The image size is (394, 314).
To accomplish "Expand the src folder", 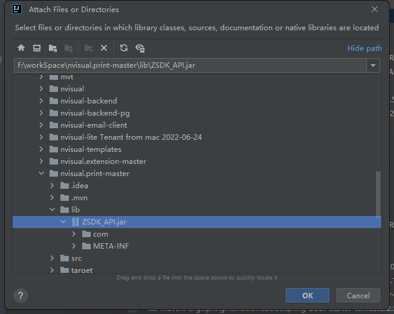I will [x=52, y=258].
